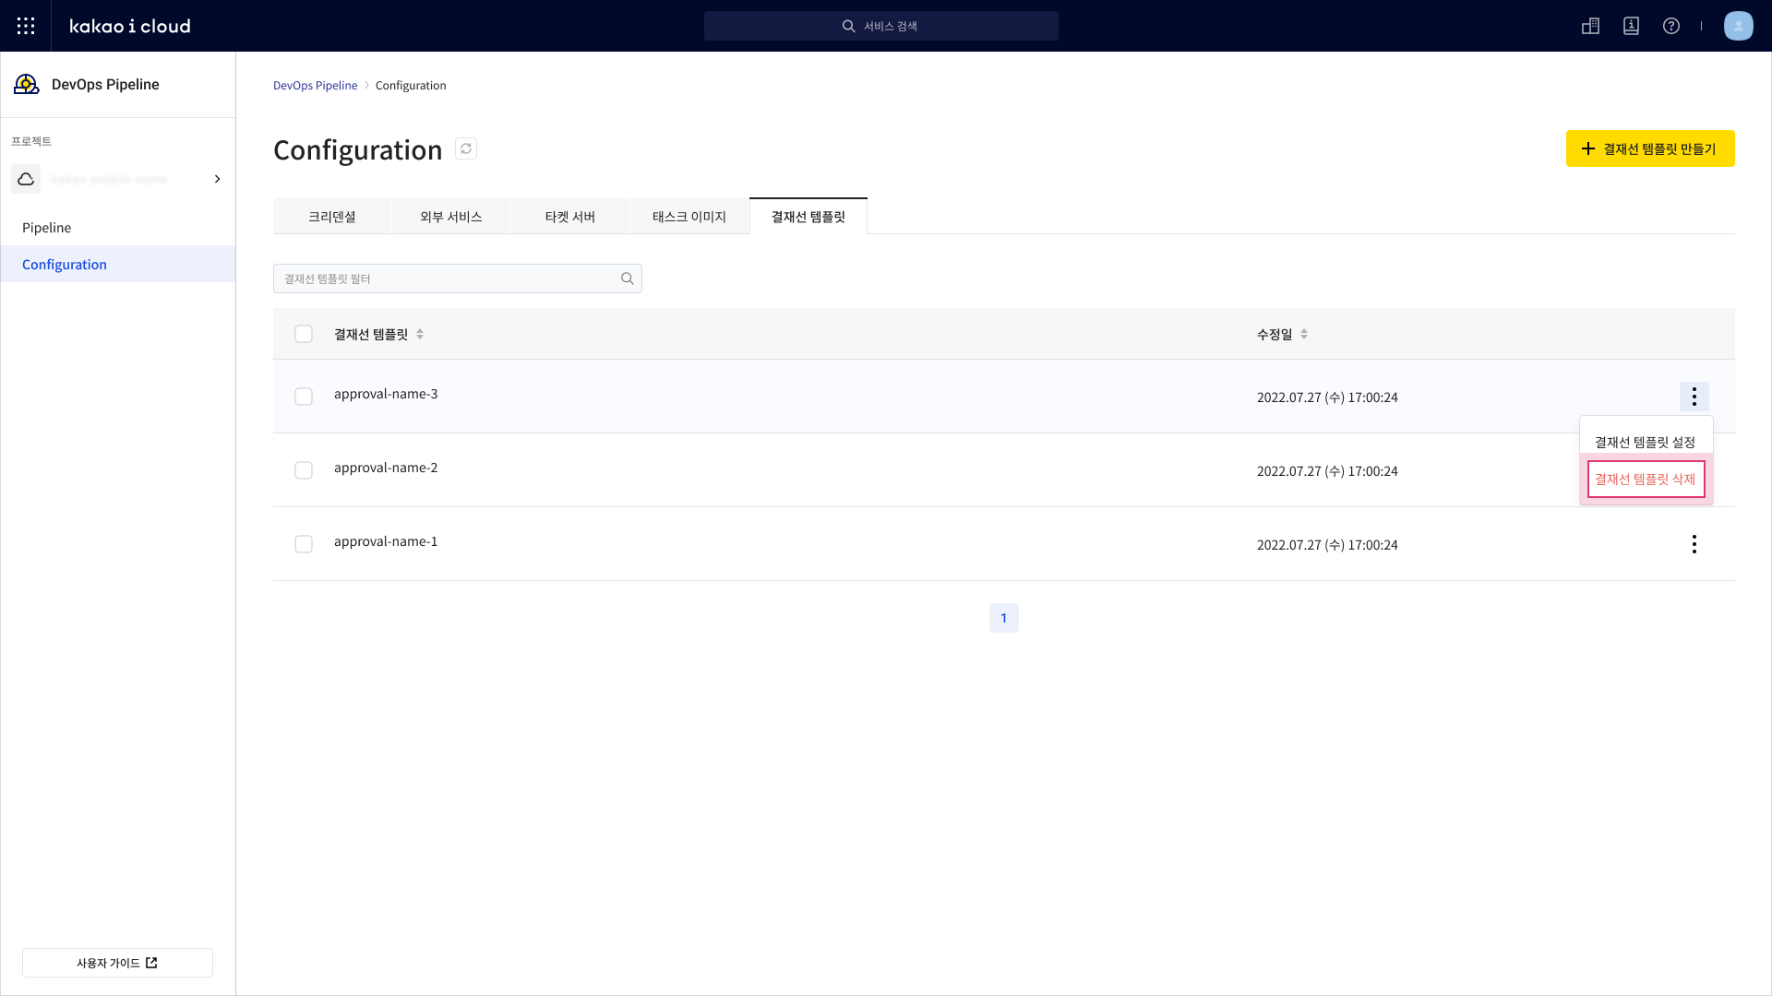Focus the 서비스 검색 search field
Image resolution: width=1772 pixels, height=996 pixels.
click(881, 26)
